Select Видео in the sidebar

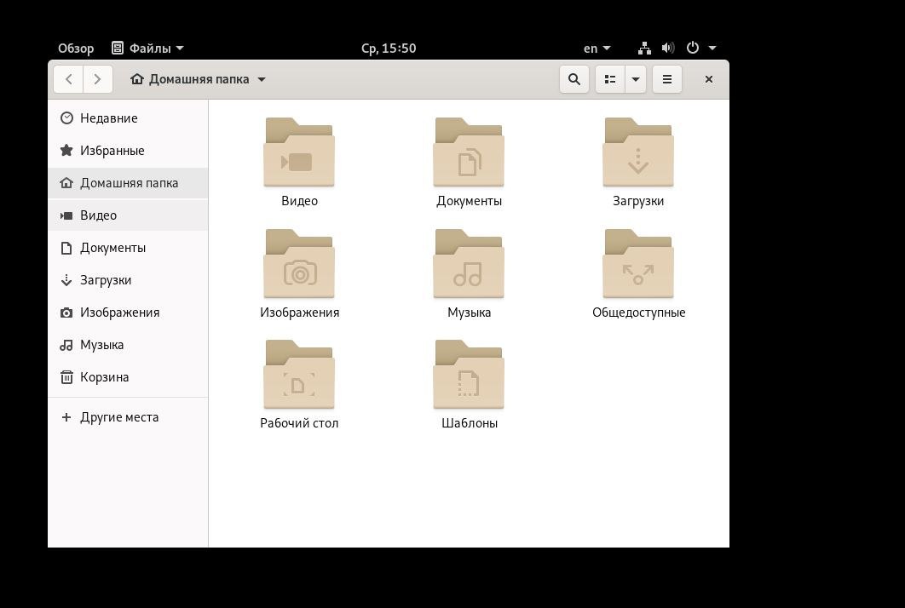128,215
